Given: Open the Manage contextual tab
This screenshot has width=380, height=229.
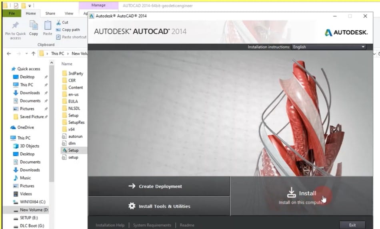Looking at the screenshot, I should (x=98, y=5).
